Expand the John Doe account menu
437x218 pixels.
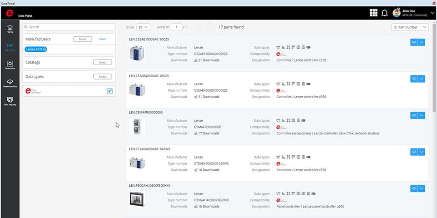(x=432, y=13)
